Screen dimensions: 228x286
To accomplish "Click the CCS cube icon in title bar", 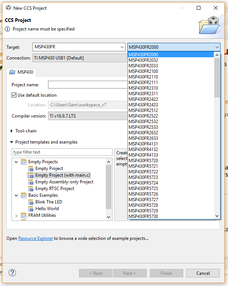I will click(8, 8).
